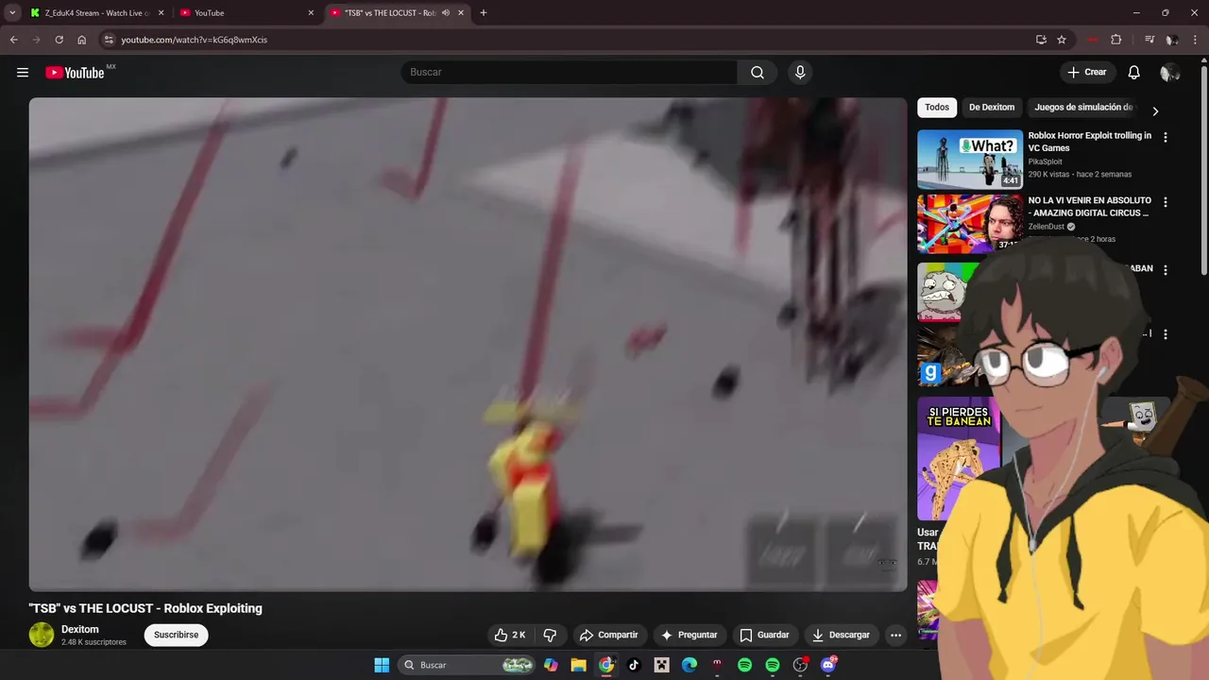Click the Crear button
Screen dimensions: 1209x680
point(1087,73)
